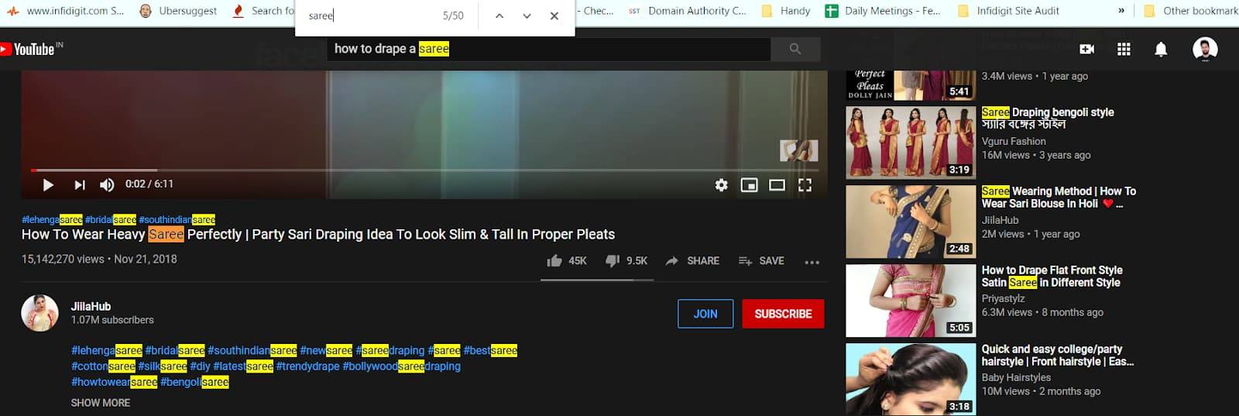The width and height of the screenshot is (1239, 416).
Task: Open Satin Saree Flat Front thumbnail
Action: point(911,301)
